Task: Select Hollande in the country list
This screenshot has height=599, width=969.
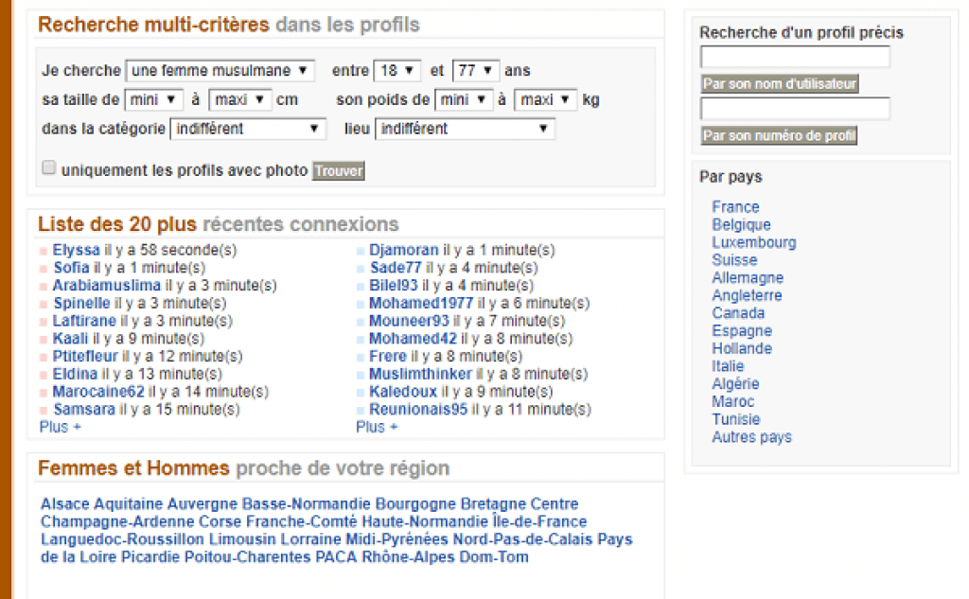Action: point(742,348)
